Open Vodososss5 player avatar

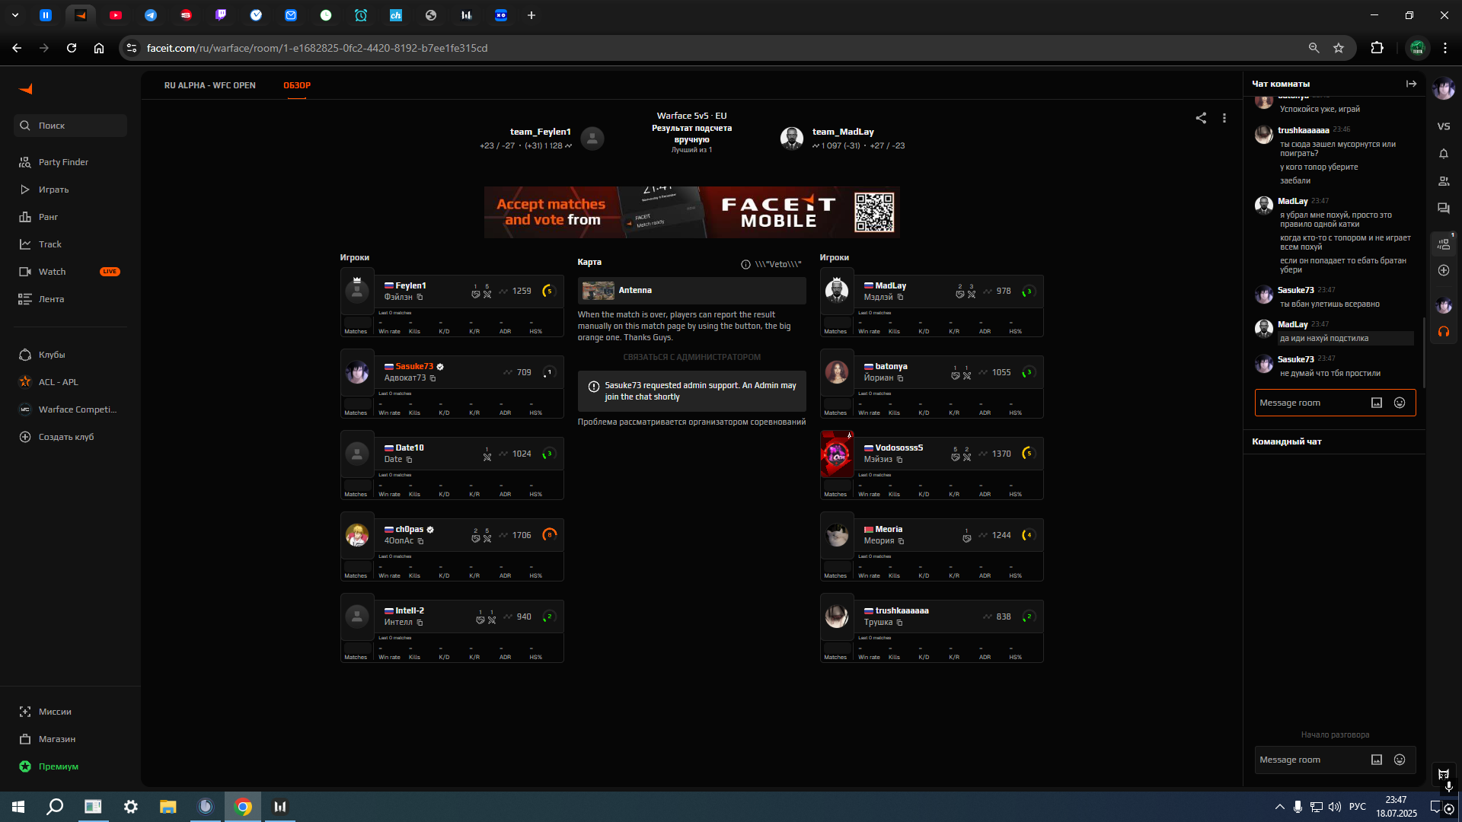click(x=837, y=454)
